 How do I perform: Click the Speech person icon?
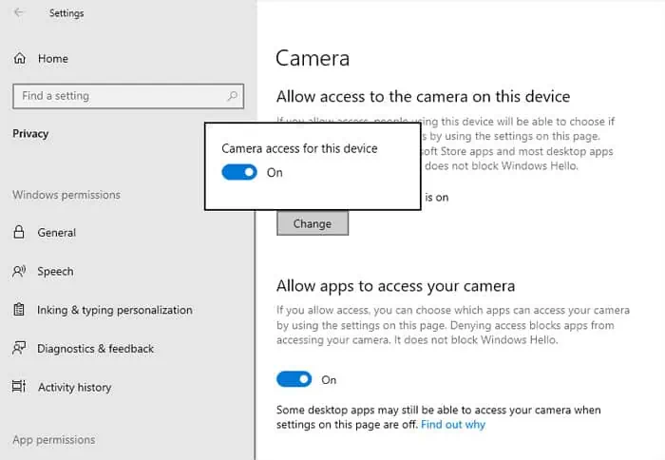point(19,271)
